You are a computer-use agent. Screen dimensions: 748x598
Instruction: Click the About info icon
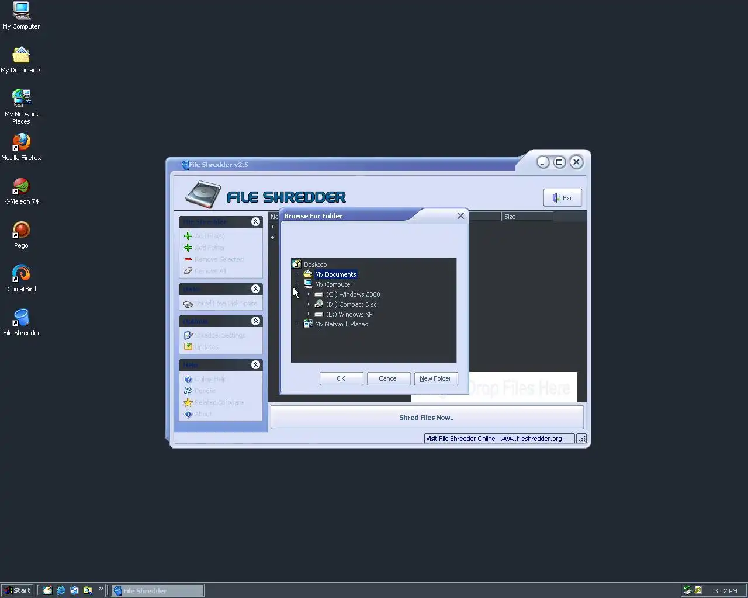tap(188, 414)
